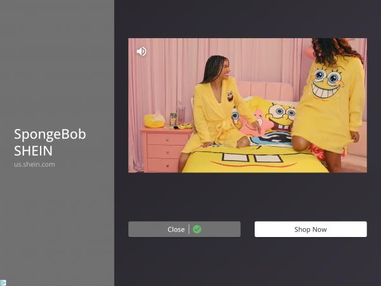Click the small logo on seated woman's robe
381x286 pixels.
tap(230, 97)
